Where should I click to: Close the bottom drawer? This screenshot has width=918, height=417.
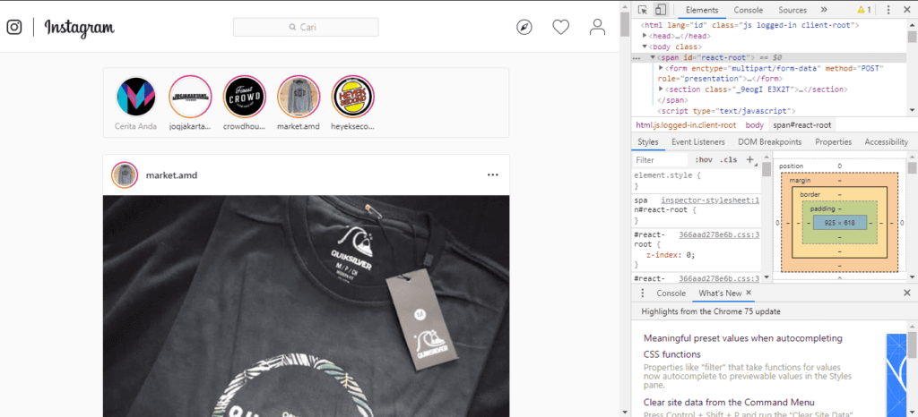click(907, 294)
